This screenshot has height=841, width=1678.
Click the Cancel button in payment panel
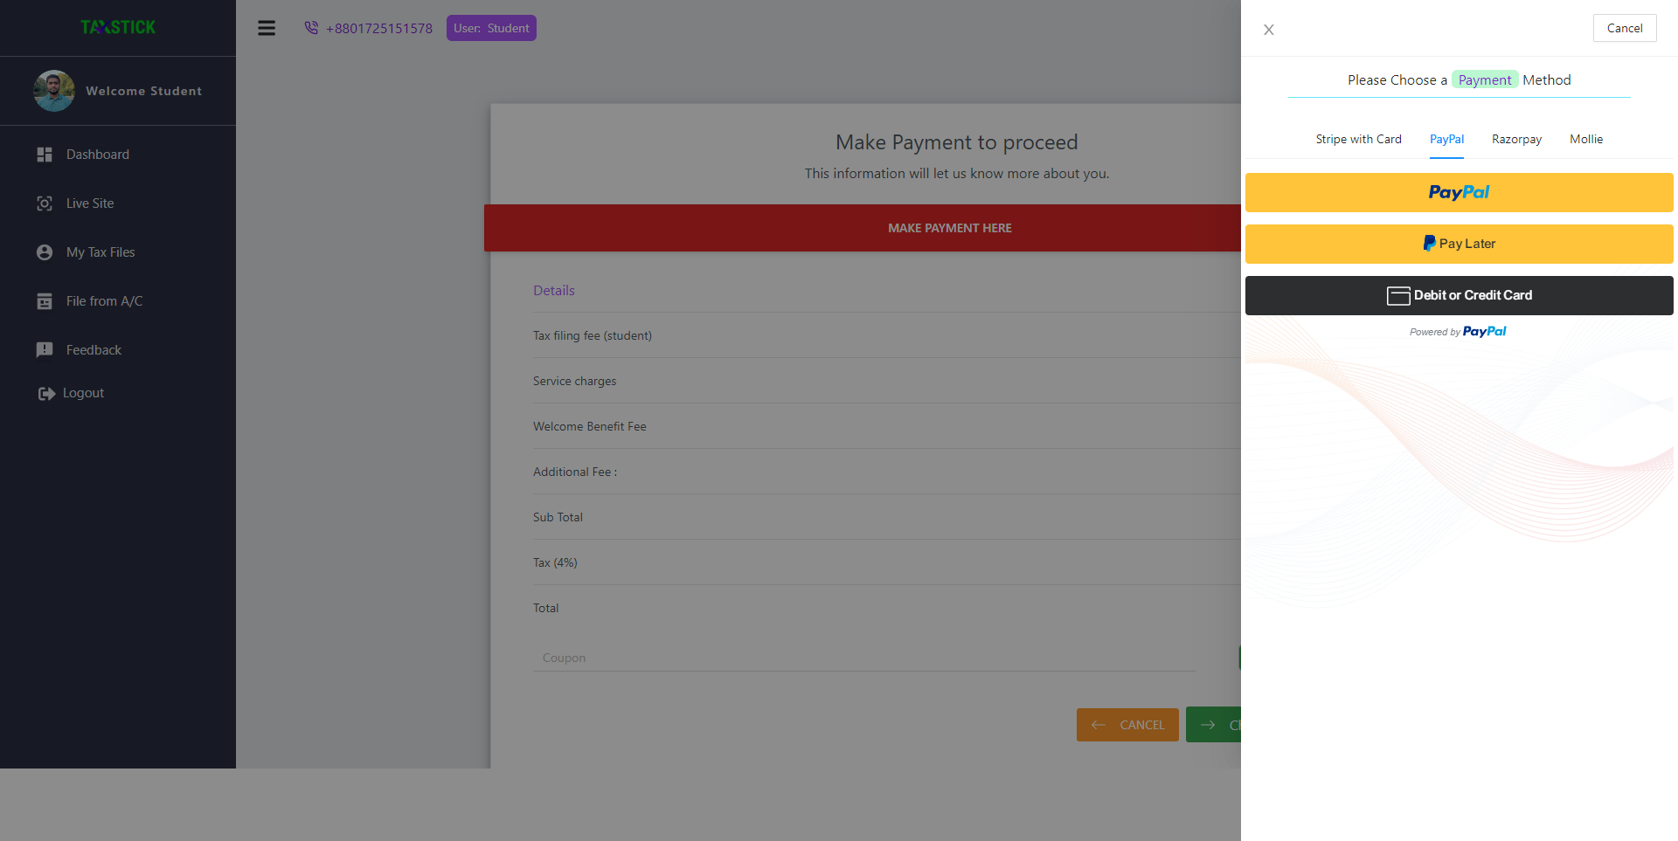(1625, 28)
